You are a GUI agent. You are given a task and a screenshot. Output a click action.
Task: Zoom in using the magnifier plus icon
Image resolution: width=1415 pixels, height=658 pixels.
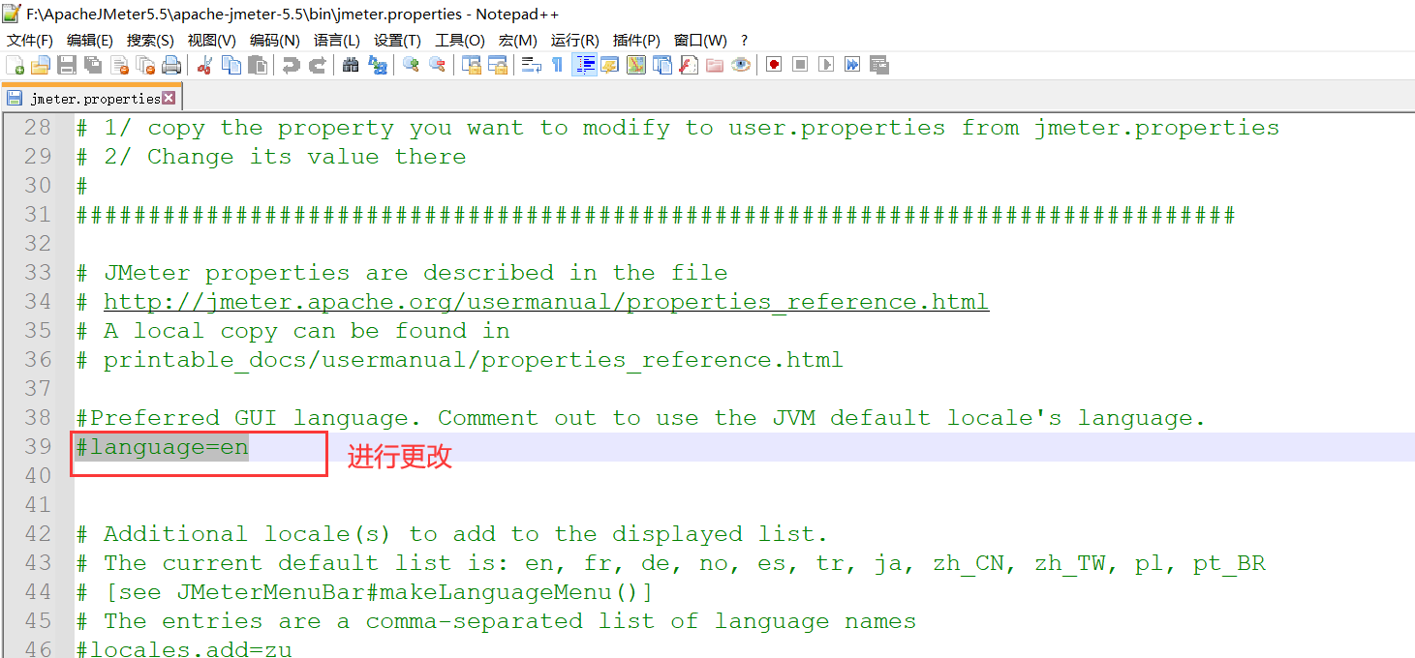[x=411, y=65]
